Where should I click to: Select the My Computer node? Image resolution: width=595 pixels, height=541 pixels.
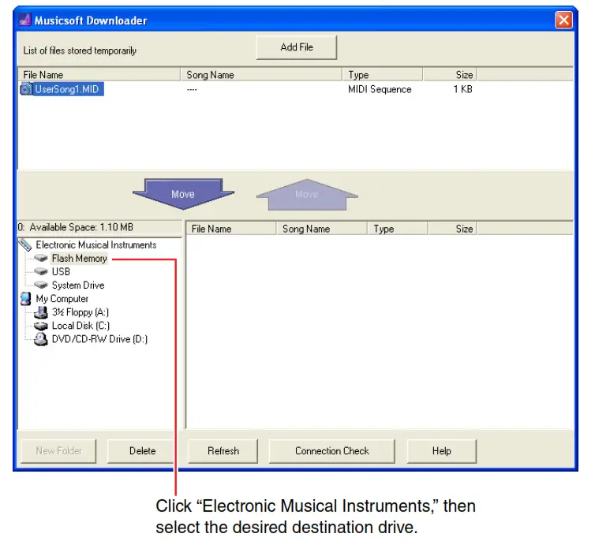pos(62,299)
